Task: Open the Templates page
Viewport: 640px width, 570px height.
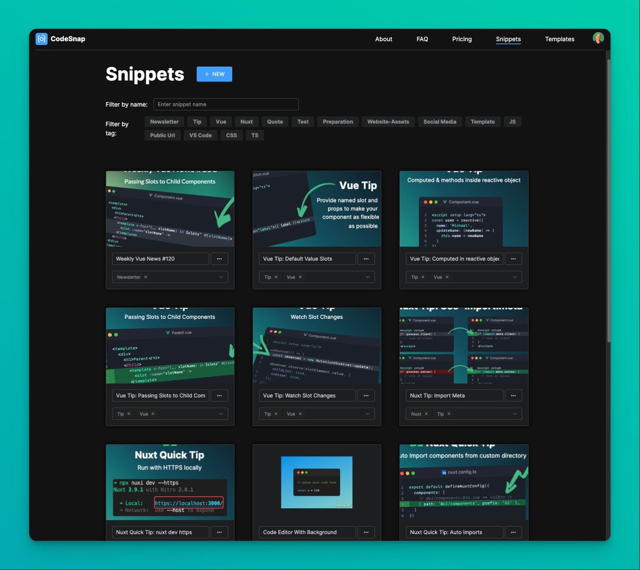Action: pyautogui.click(x=559, y=39)
